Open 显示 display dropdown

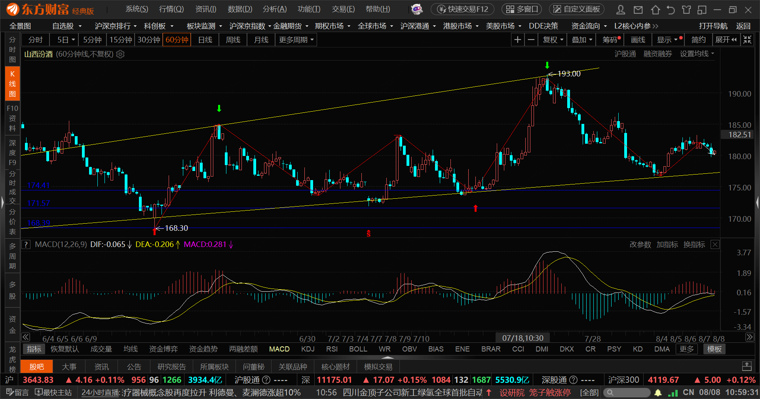pyautogui.click(x=668, y=40)
